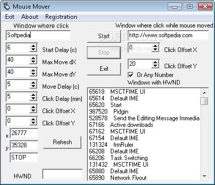Open the About menu

coord(29,17)
